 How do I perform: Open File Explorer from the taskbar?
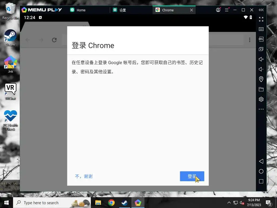pyautogui.click(x=98, y=203)
